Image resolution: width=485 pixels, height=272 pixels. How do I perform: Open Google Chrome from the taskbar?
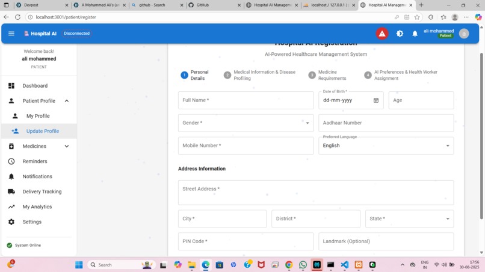(289, 265)
